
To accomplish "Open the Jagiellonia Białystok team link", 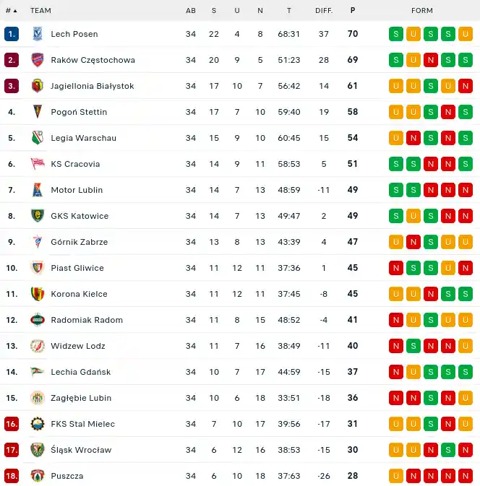I will tap(92, 86).
